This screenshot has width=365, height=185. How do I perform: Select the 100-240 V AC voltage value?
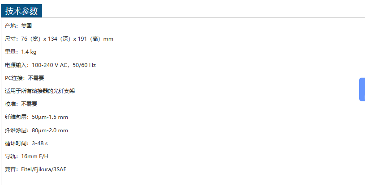[49, 65]
